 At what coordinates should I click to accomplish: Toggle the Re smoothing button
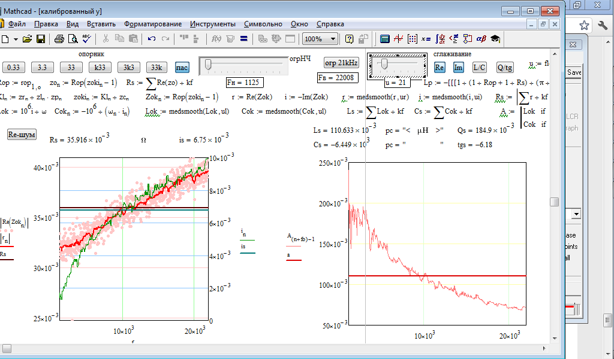[440, 67]
